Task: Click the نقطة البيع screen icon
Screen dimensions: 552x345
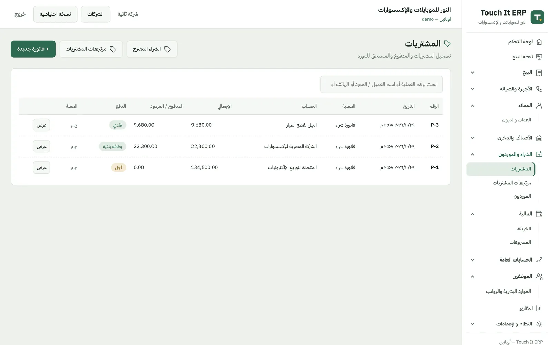Action: tap(539, 57)
